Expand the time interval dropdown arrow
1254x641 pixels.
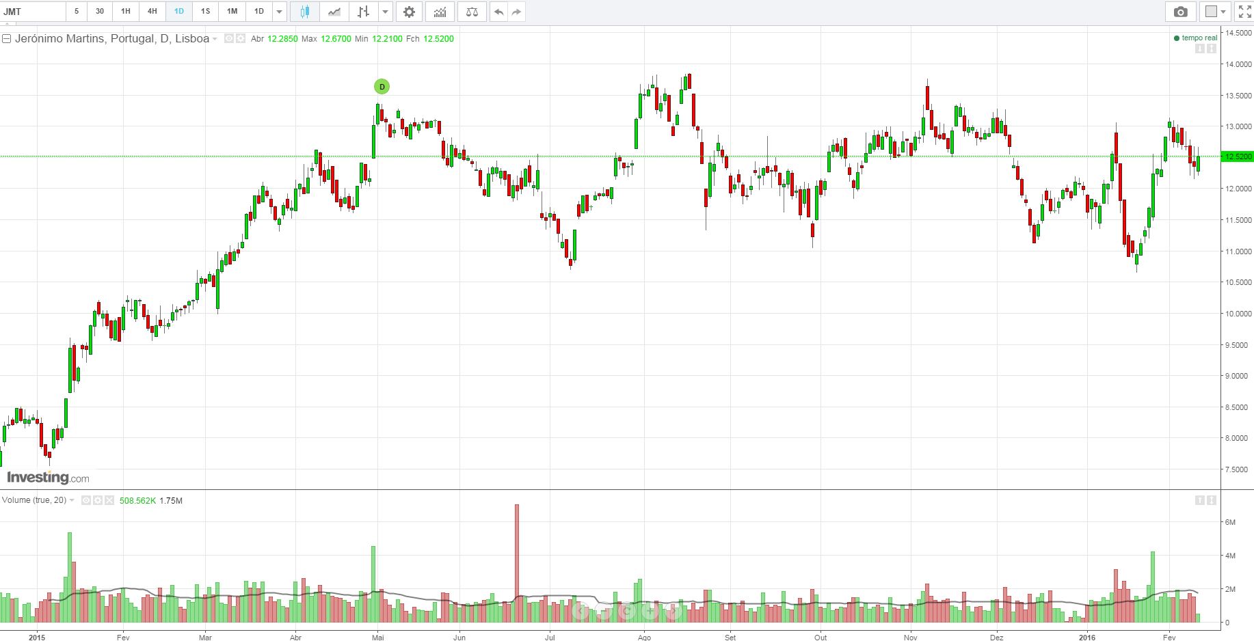[x=279, y=12]
